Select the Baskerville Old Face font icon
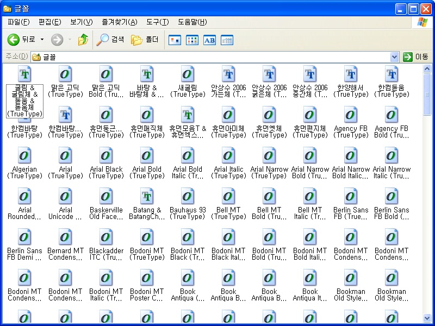Viewport: 435px width, 326px height. pyautogui.click(x=106, y=196)
